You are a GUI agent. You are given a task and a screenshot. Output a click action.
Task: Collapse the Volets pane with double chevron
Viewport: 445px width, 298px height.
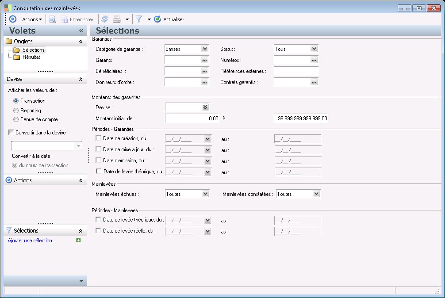tap(81, 31)
